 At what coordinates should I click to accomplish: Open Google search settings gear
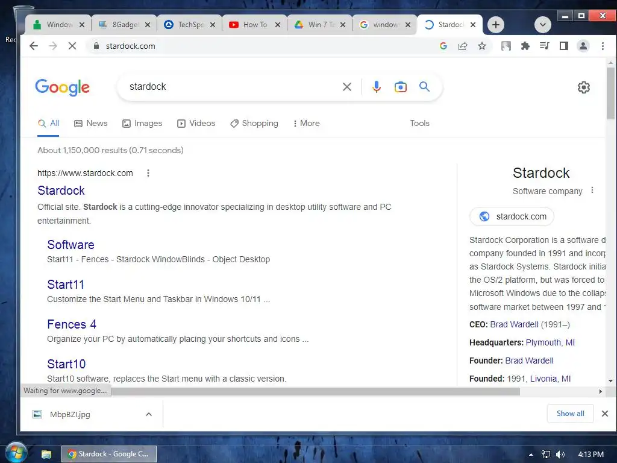[583, 87]
